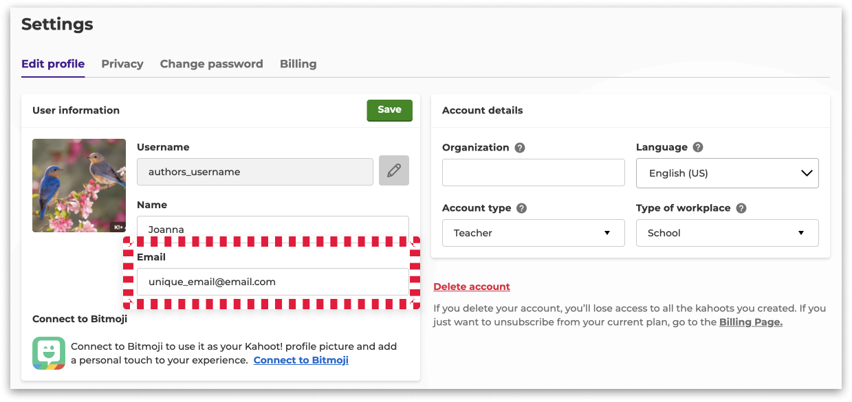Click into the Email input field
The height and width of the screenshot is (402, 852).
point(273,282)
